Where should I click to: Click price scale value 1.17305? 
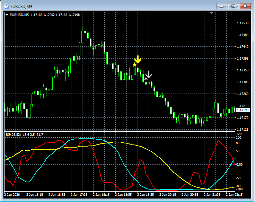click(x=243, y=82)
